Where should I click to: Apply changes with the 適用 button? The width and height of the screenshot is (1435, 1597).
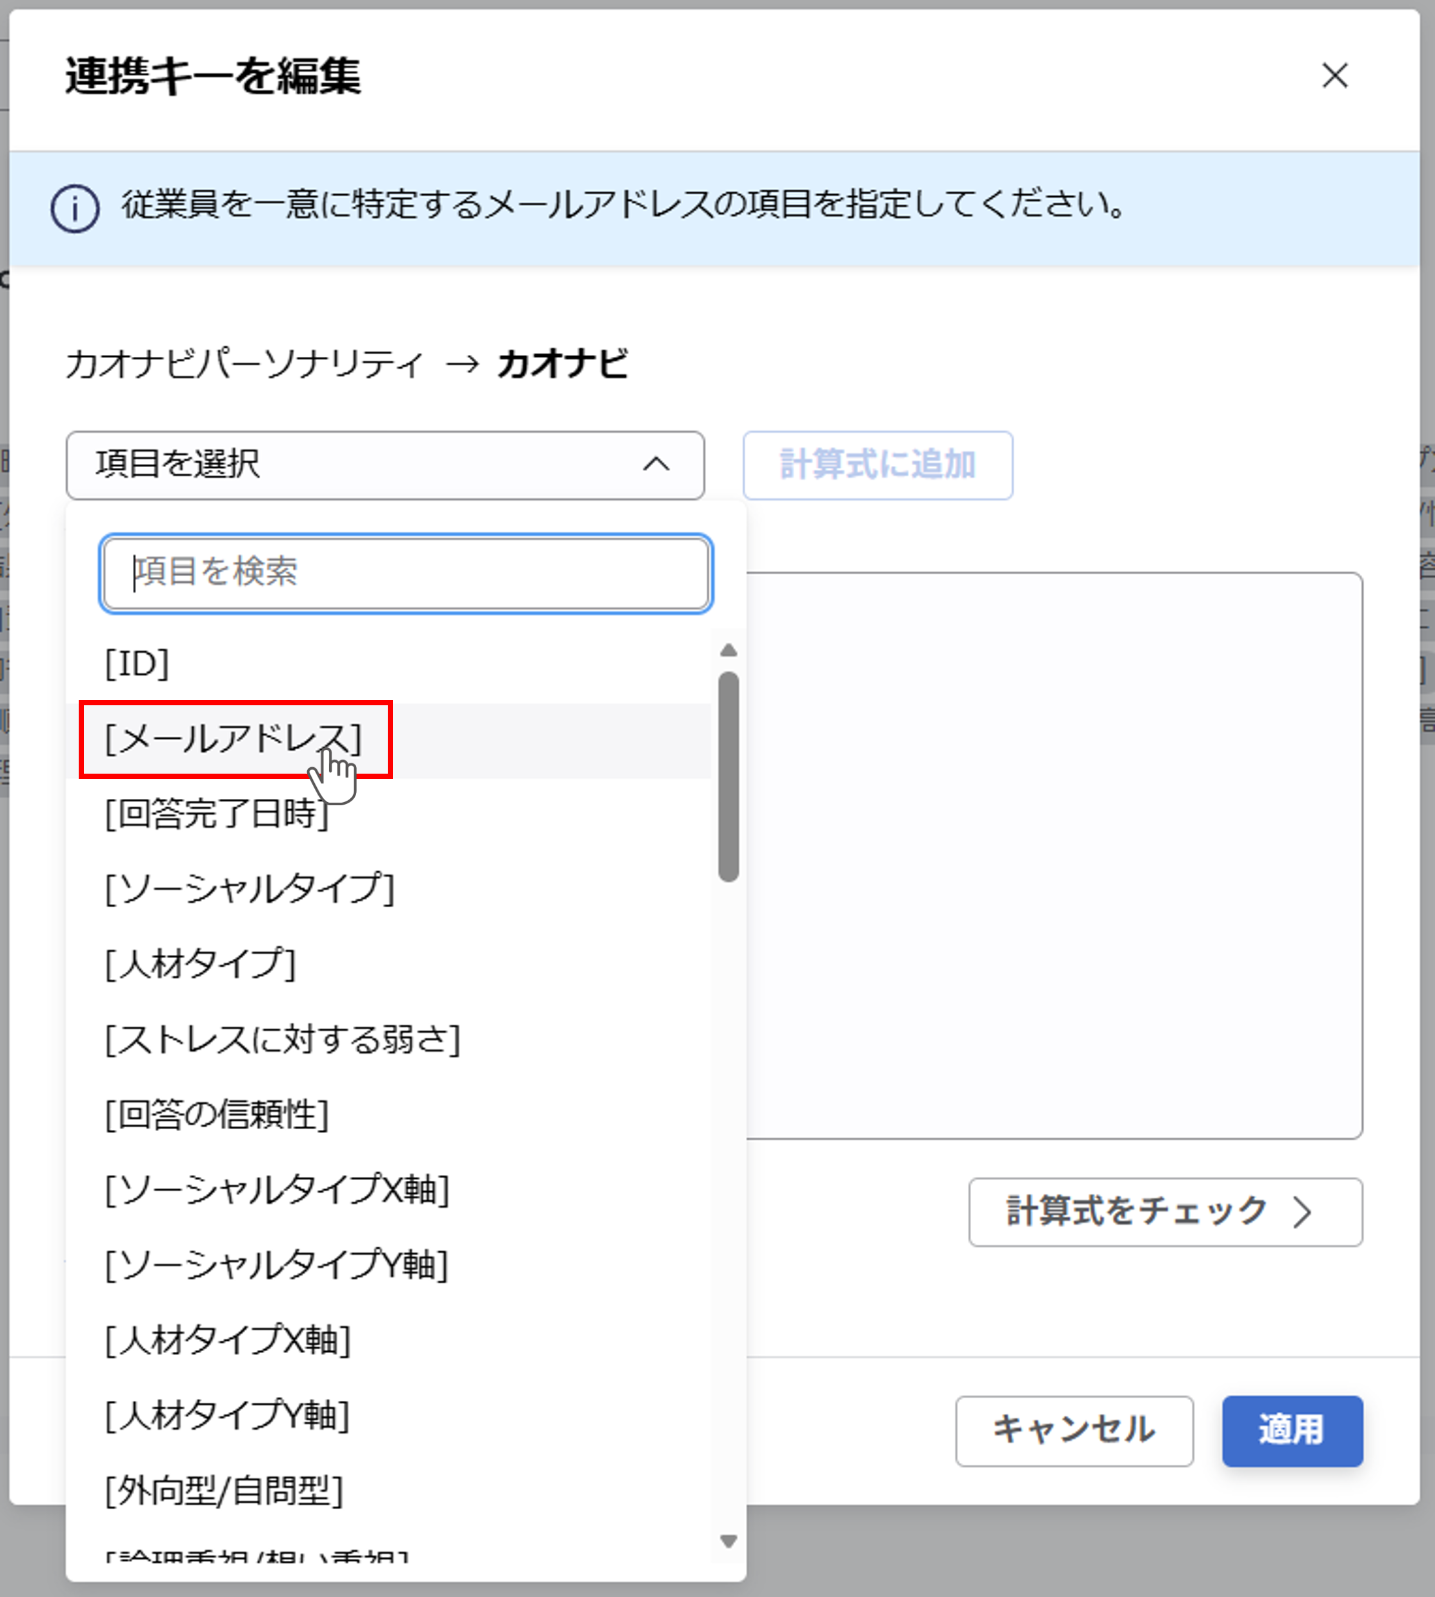point(1292,1431)
